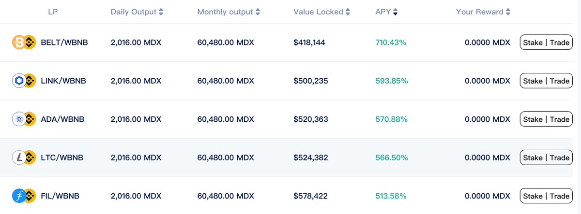Select the FIL/WBNB pair name
The height and width of the screenshot is (214, 581).
(x=60, y=196)
